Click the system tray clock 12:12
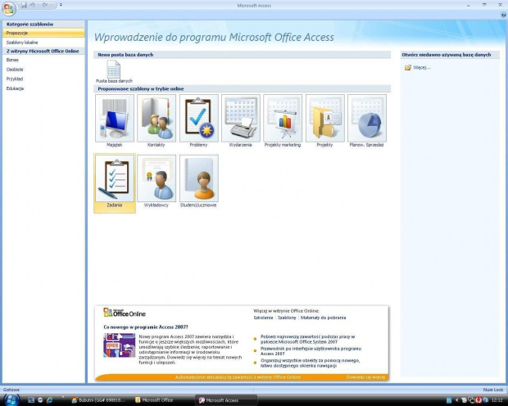Screen dimensions: 508x406 click(497, 400)
